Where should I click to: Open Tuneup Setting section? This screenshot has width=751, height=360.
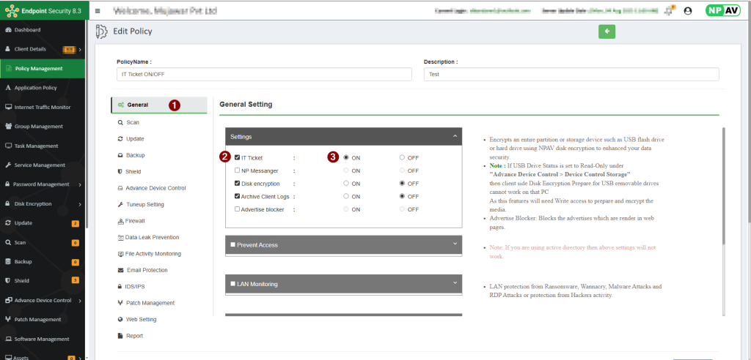[x=144, y=204]
